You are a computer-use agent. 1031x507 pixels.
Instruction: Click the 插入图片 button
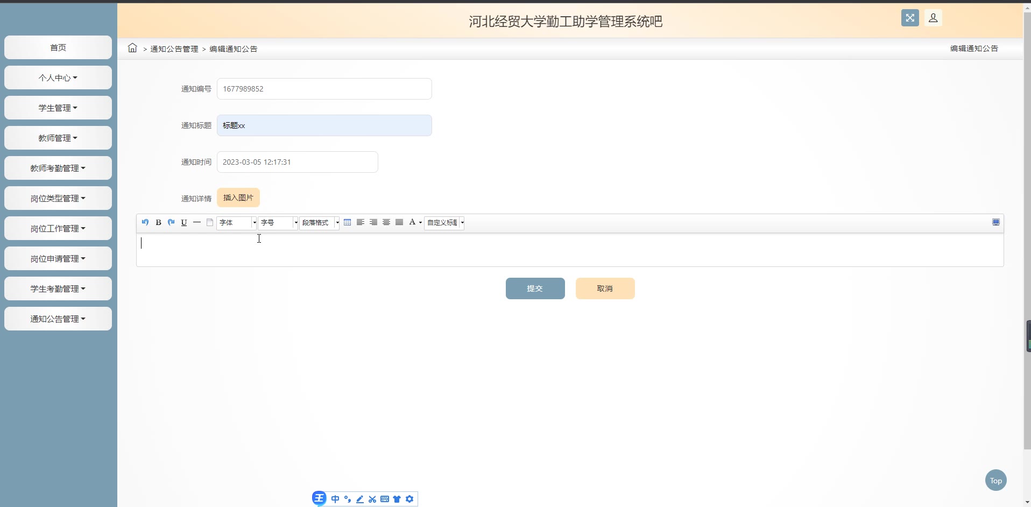point(238,198)
